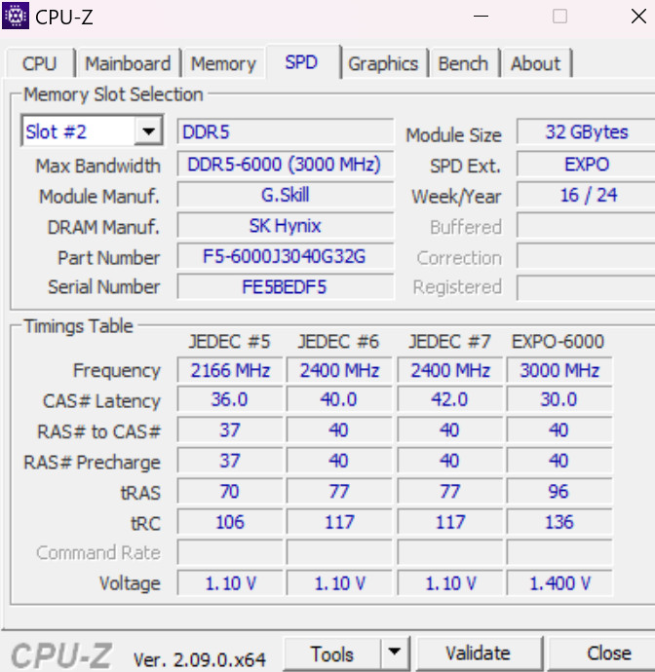Click the JEDEC #6 column header
The image size is (655, 672).
point(339,342)
